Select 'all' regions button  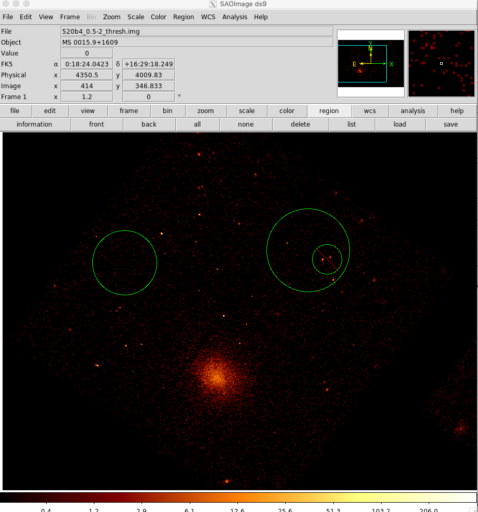point(197,124)
